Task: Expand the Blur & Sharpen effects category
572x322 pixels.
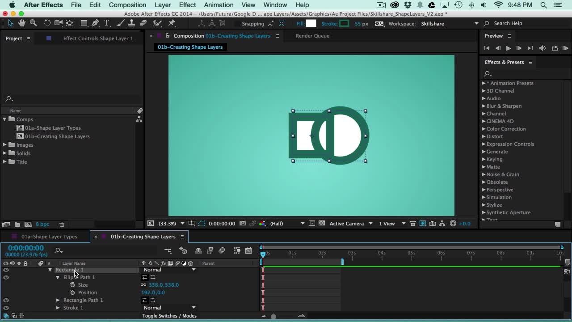Action: point(484,106)
